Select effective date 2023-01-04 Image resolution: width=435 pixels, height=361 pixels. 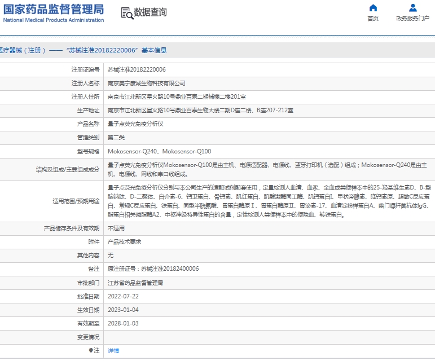point(123,310)
